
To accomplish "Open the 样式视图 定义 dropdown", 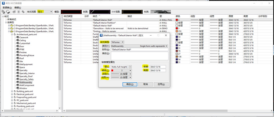I will [45, 12].
